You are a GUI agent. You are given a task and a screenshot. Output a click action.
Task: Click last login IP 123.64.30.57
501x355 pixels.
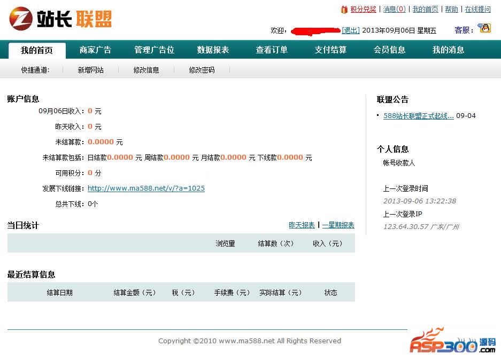(x=406, y=226)
